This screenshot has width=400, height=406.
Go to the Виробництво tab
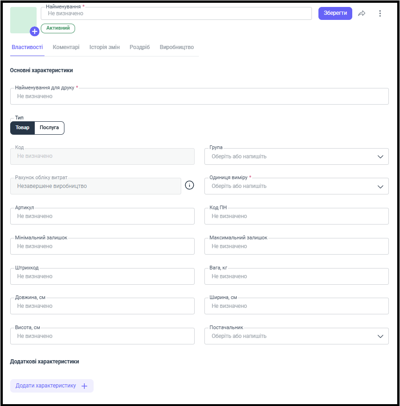coord(177,47)
